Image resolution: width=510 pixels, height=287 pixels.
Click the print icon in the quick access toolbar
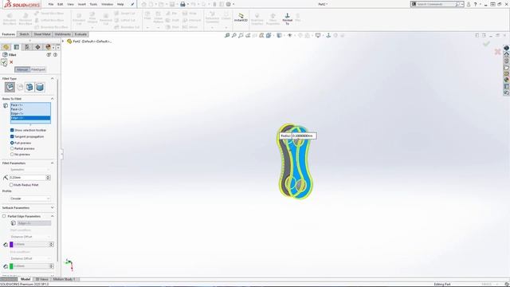click(x=182, y=4)
